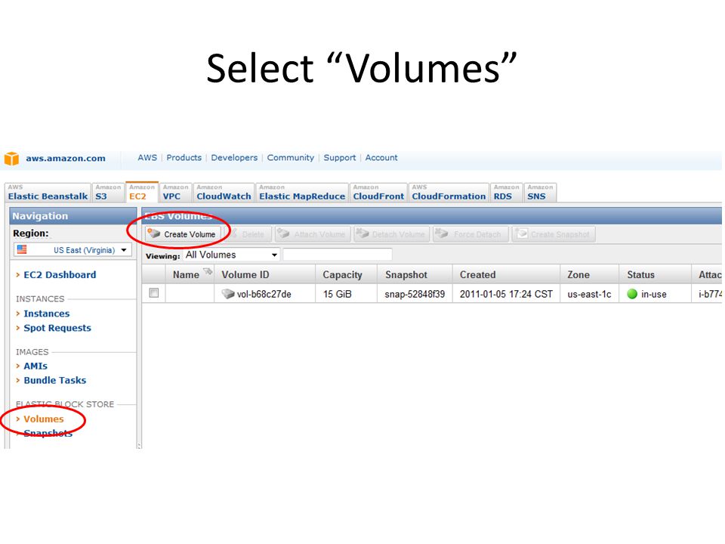Click the AWS orange cube logo
725x544 pixels.
coord(11,158)
